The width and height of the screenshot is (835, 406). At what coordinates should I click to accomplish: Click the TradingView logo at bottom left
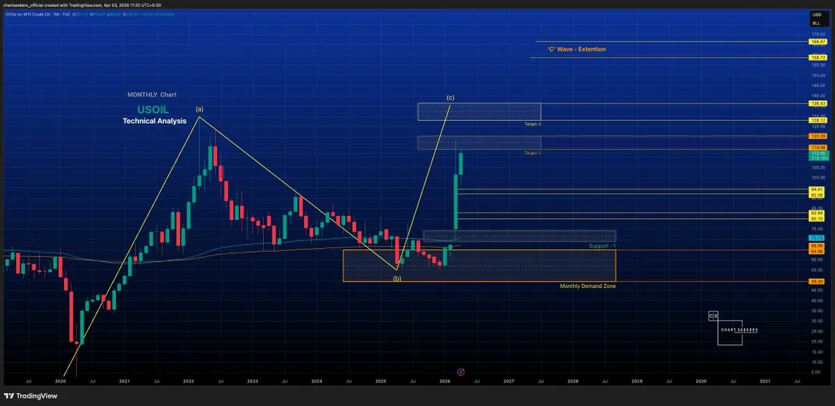tap(30, 396)
